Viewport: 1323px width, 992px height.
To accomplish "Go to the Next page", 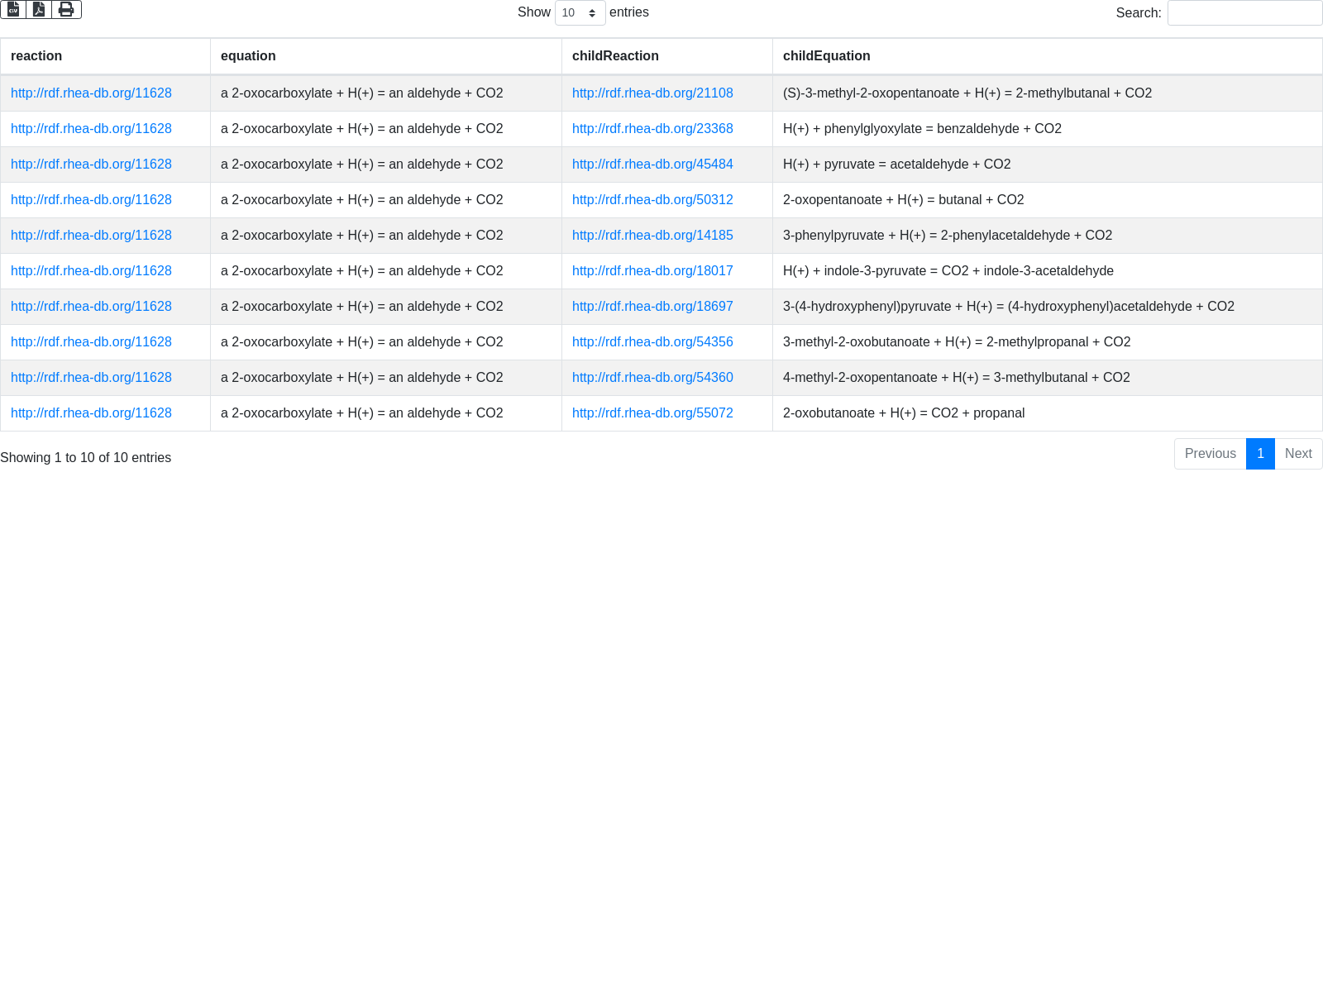I will click(1298, 454).
